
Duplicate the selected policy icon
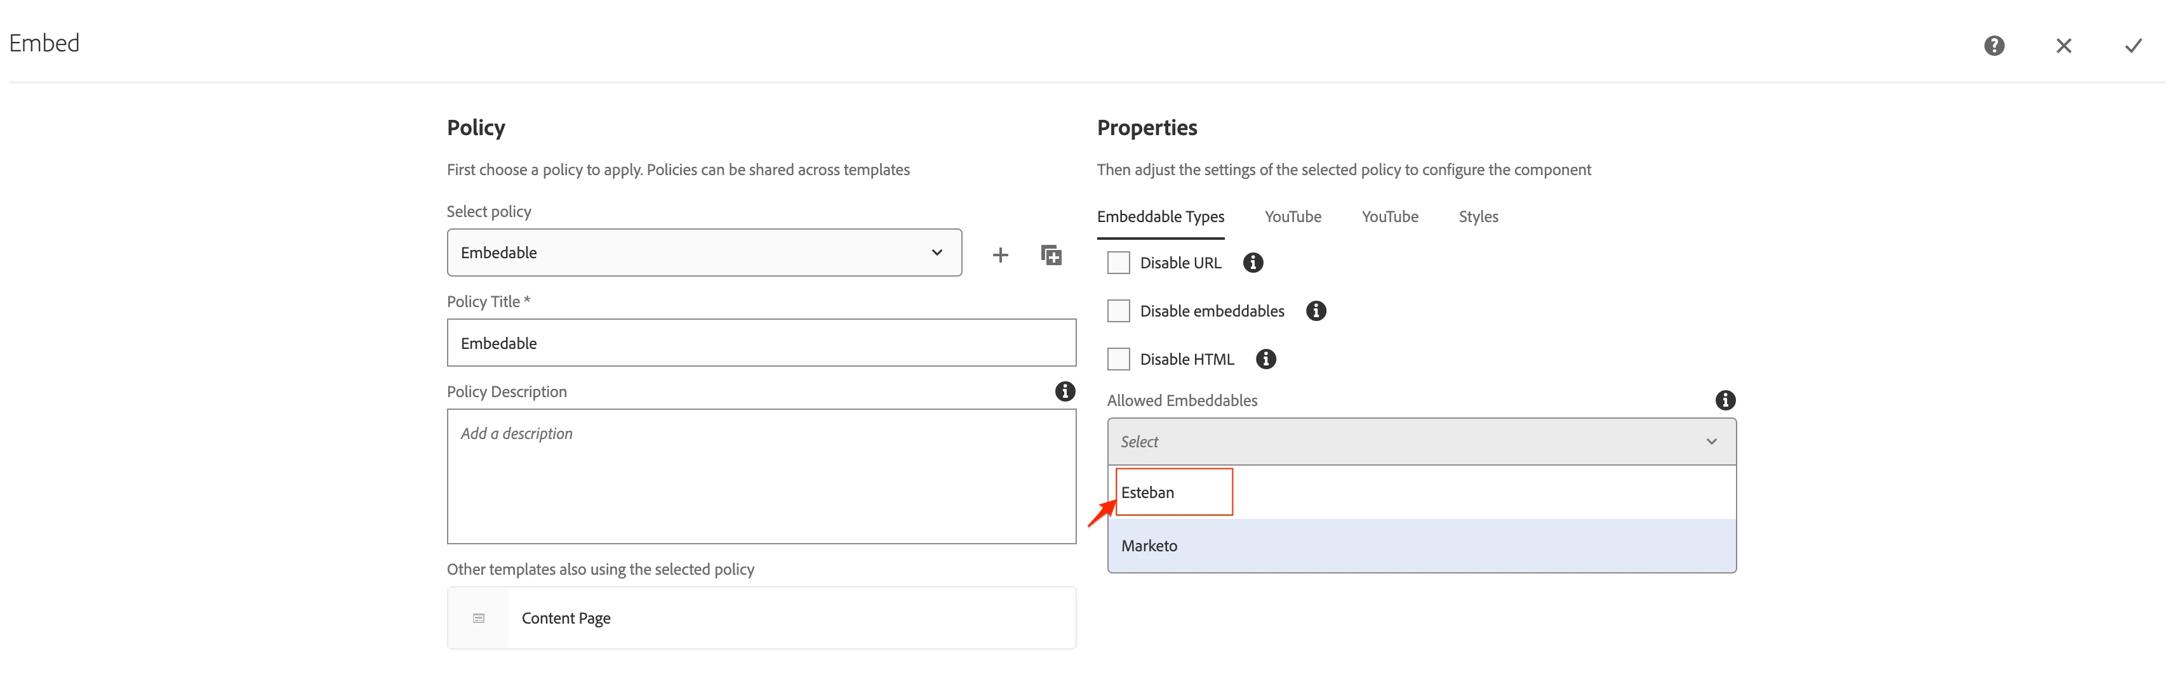coord(1051,254)
